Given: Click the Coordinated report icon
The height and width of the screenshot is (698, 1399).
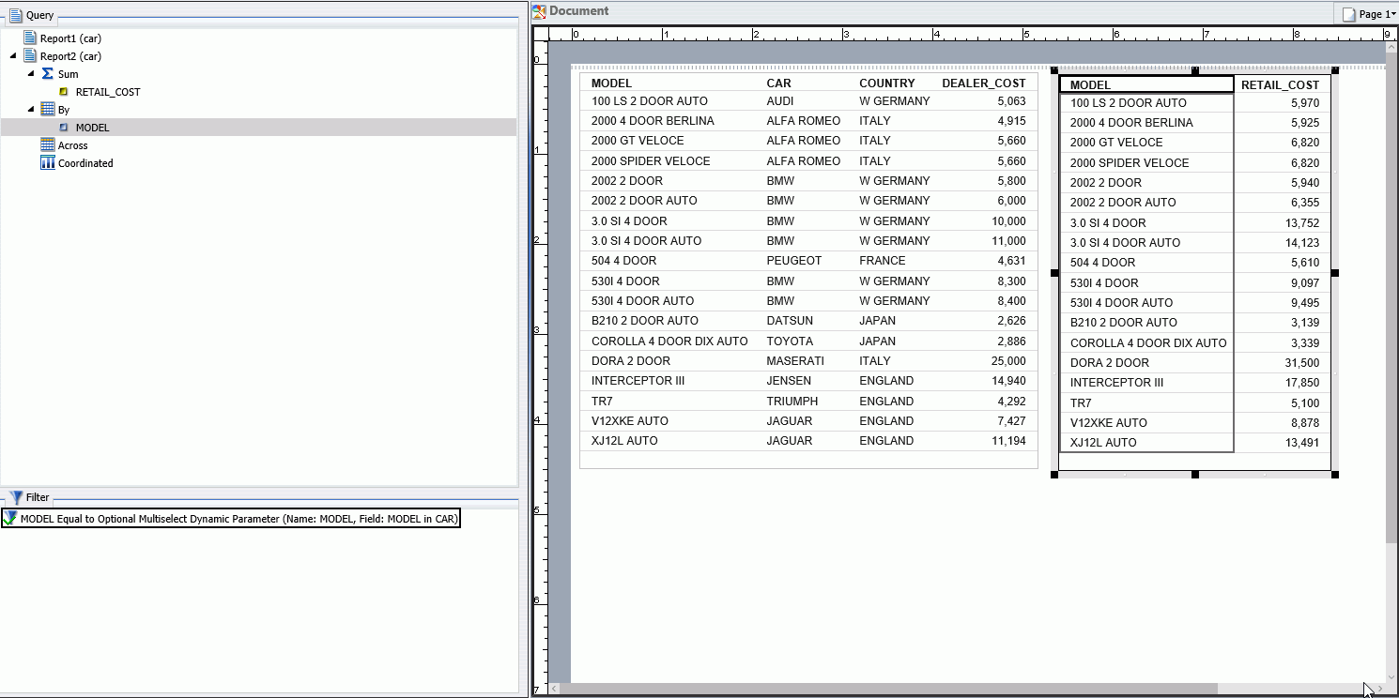Looking at the screenshot, I should (x=48, y=162).
